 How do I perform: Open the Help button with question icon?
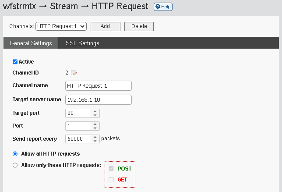tap(163, 7)
